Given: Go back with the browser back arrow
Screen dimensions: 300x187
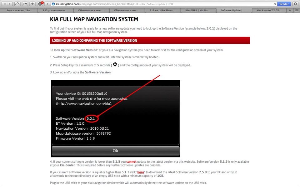Looking at the screenshot, I should click(5, 4).
